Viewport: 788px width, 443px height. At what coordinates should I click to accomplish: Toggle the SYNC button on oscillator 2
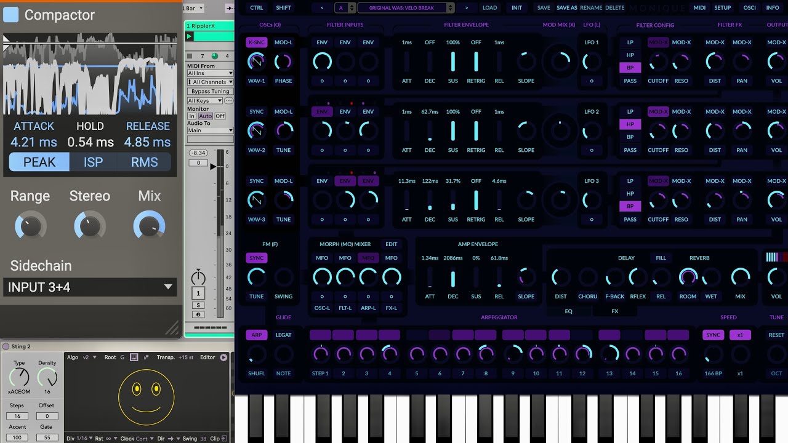point(256,112)
